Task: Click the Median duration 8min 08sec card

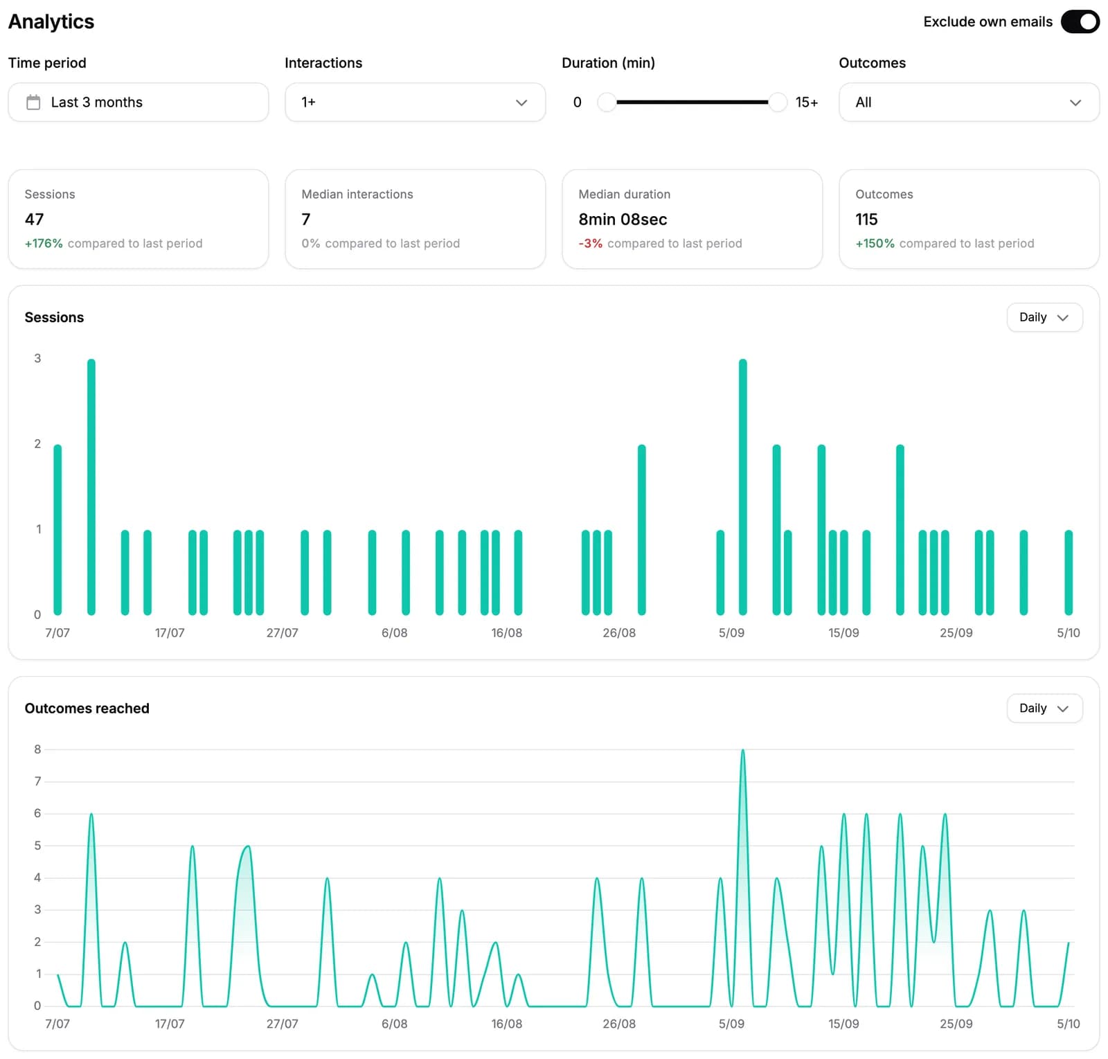Action: pyautogui.click(x=692, y=219)
